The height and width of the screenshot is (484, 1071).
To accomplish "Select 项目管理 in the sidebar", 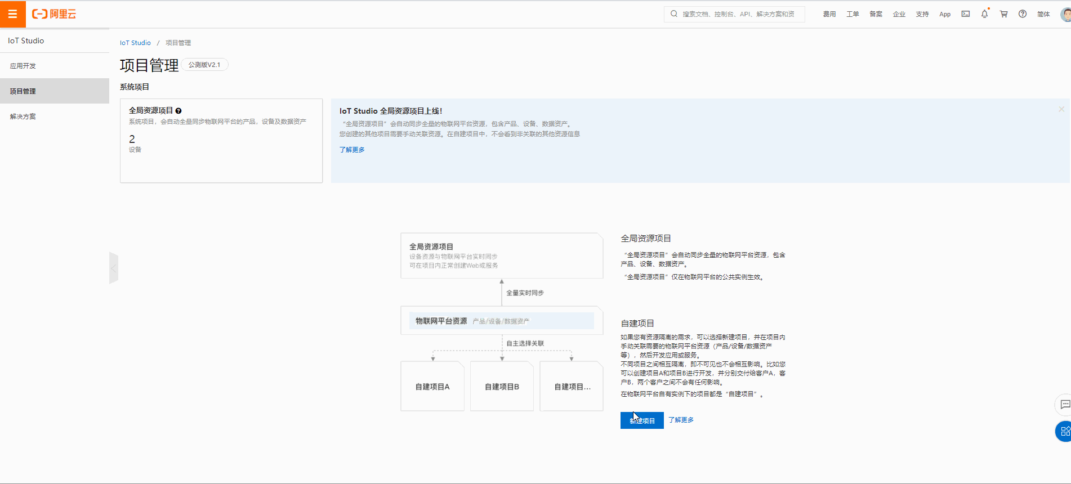I will pyautogui.click(x=55, y=91).
